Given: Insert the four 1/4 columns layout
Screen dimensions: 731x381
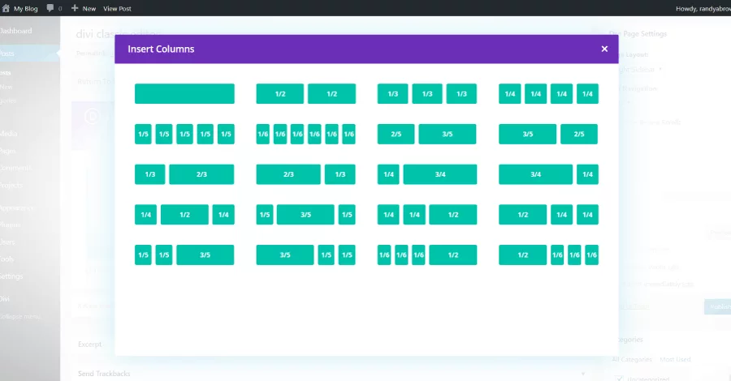Looking at the screenshot, I should click(x=548, y=93).
